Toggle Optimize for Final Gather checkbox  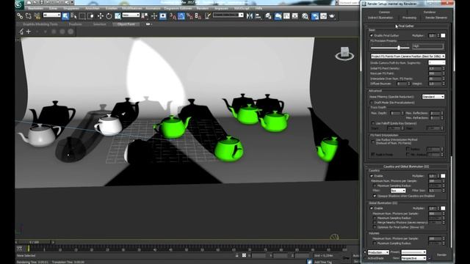375,227
